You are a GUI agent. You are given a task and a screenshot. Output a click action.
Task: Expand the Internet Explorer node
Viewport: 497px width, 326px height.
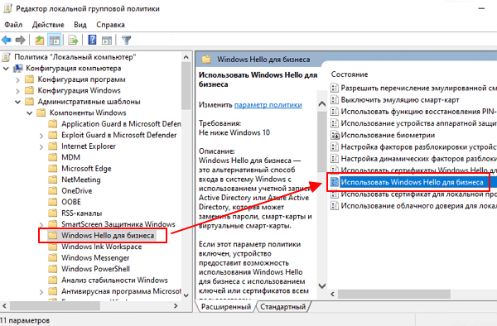pyautogui.click(x=41, y=146)
